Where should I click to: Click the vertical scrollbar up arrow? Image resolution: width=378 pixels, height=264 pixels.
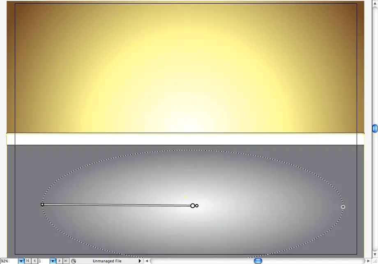pos(375,3)
